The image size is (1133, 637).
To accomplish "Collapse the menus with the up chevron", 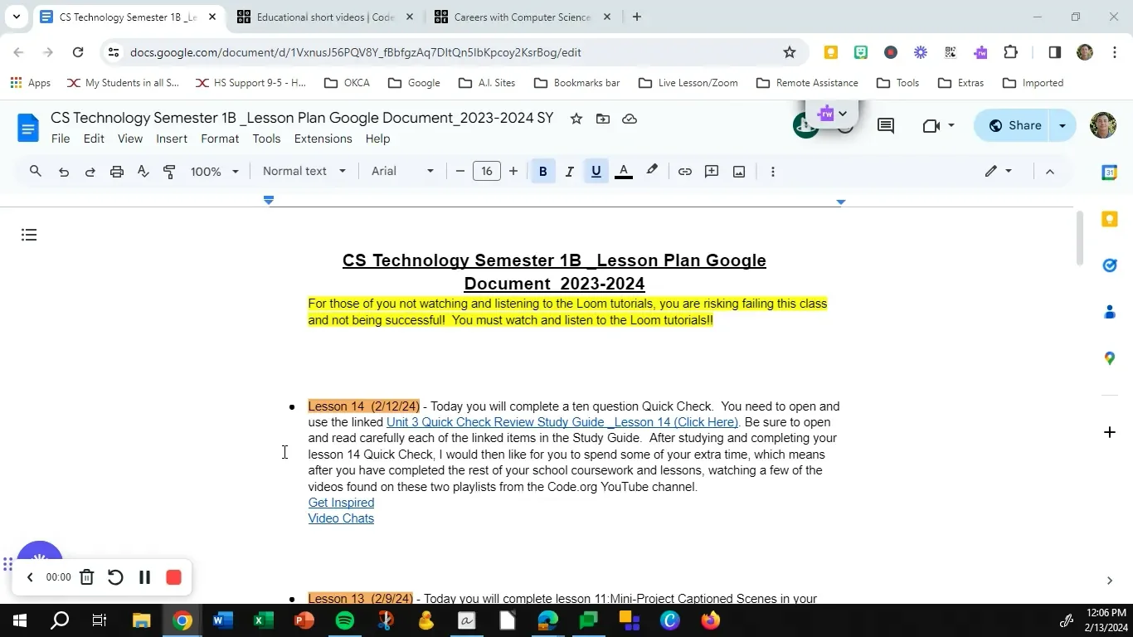I will (x=1049, y=172).
